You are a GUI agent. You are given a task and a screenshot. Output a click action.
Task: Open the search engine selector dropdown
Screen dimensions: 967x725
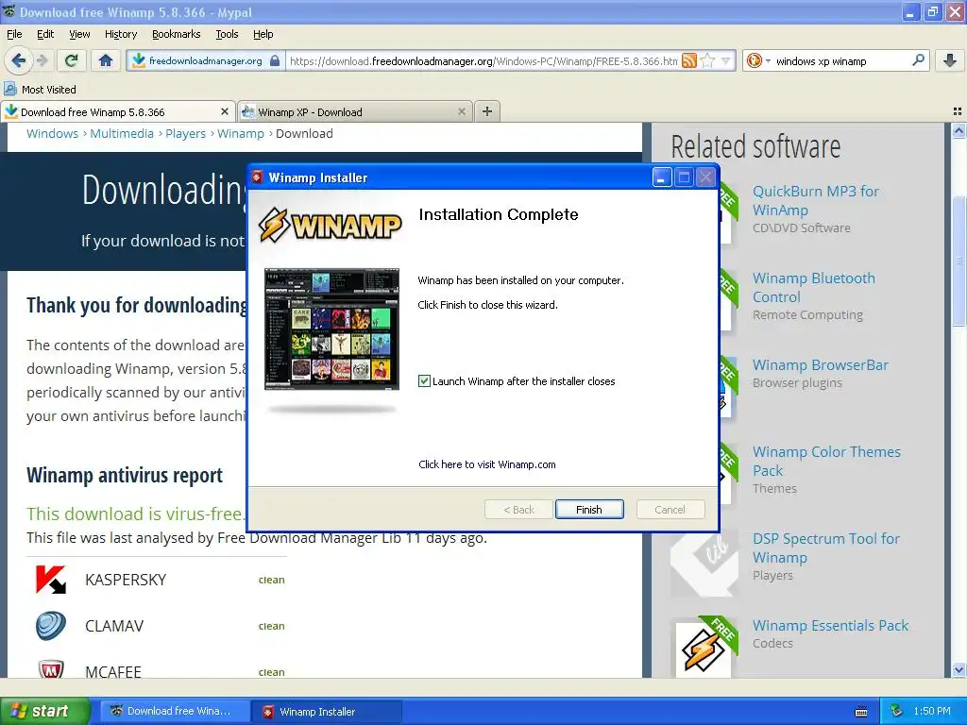pos(758,60)
